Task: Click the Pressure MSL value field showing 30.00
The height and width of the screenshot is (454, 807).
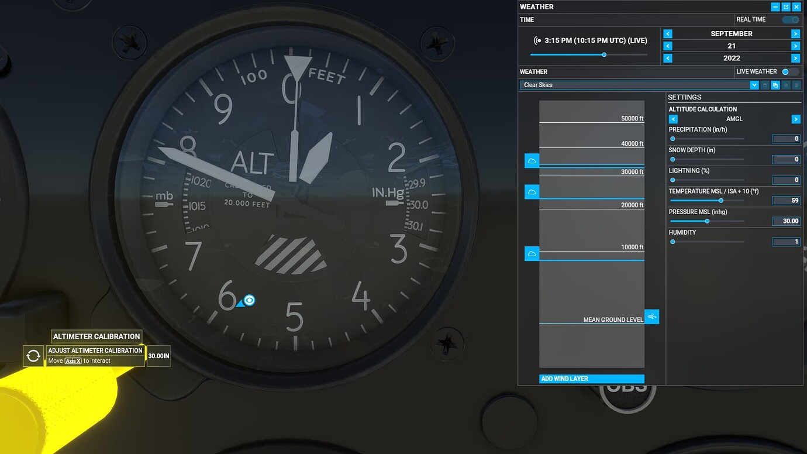Action: [x=786, y=221]
